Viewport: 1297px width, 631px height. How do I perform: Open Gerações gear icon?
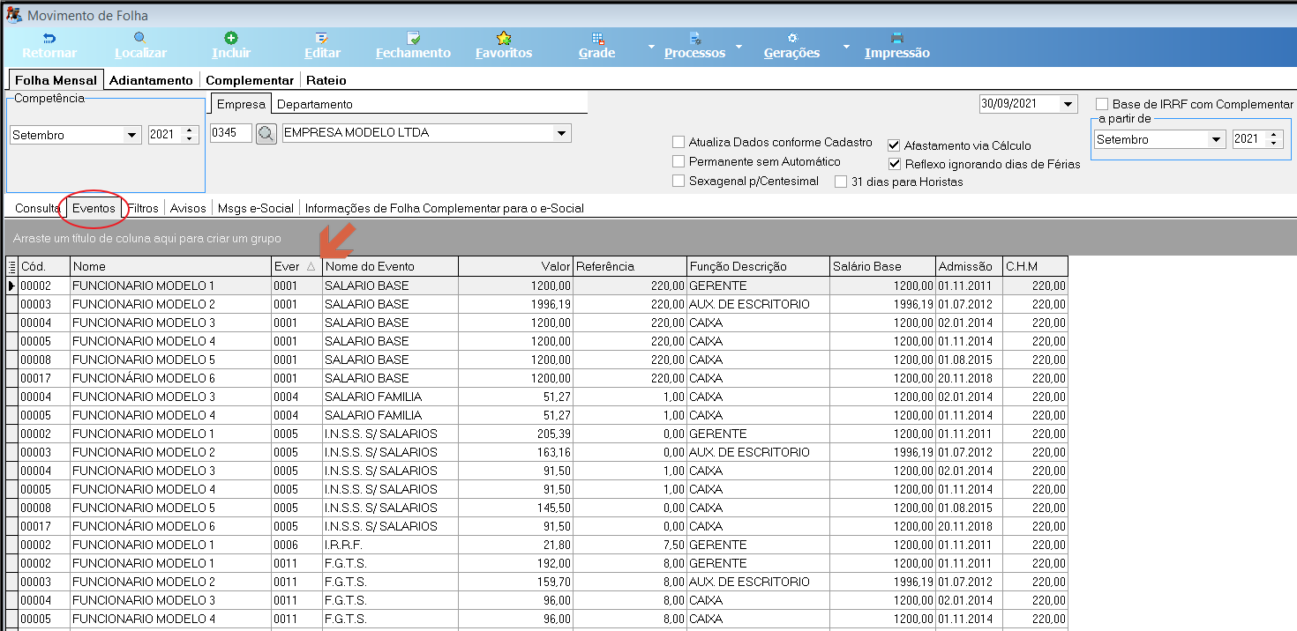pyautogui.click(x=791, y=38)
